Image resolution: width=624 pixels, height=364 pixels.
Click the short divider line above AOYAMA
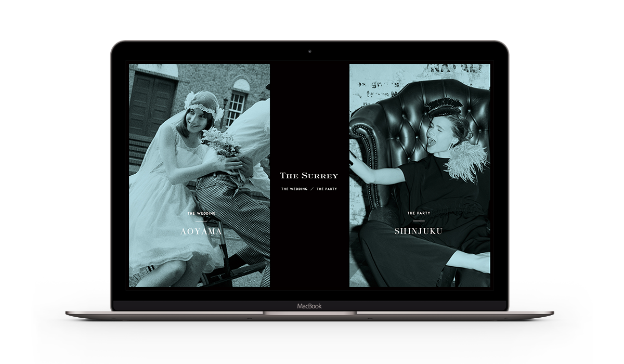[x=201, y=222]
